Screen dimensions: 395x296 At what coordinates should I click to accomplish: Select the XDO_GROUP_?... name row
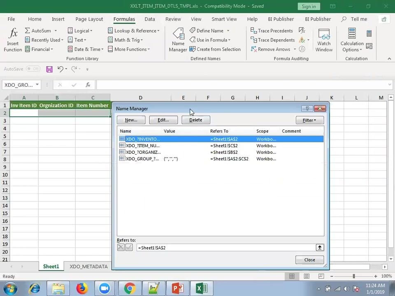pos(221,159)
